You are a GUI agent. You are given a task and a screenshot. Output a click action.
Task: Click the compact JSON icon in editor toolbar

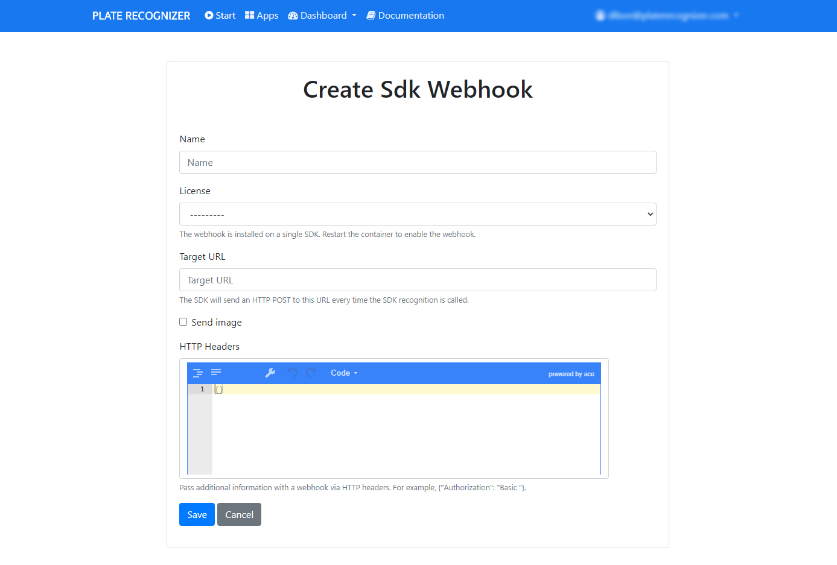(216, 373)
